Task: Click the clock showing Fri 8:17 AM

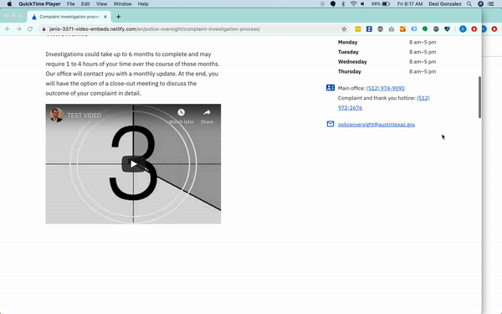Action: 410,4
